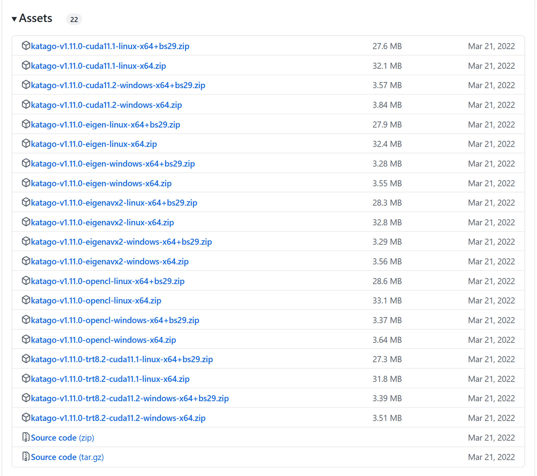Download Source code (zip) archive

coord(62,438)
